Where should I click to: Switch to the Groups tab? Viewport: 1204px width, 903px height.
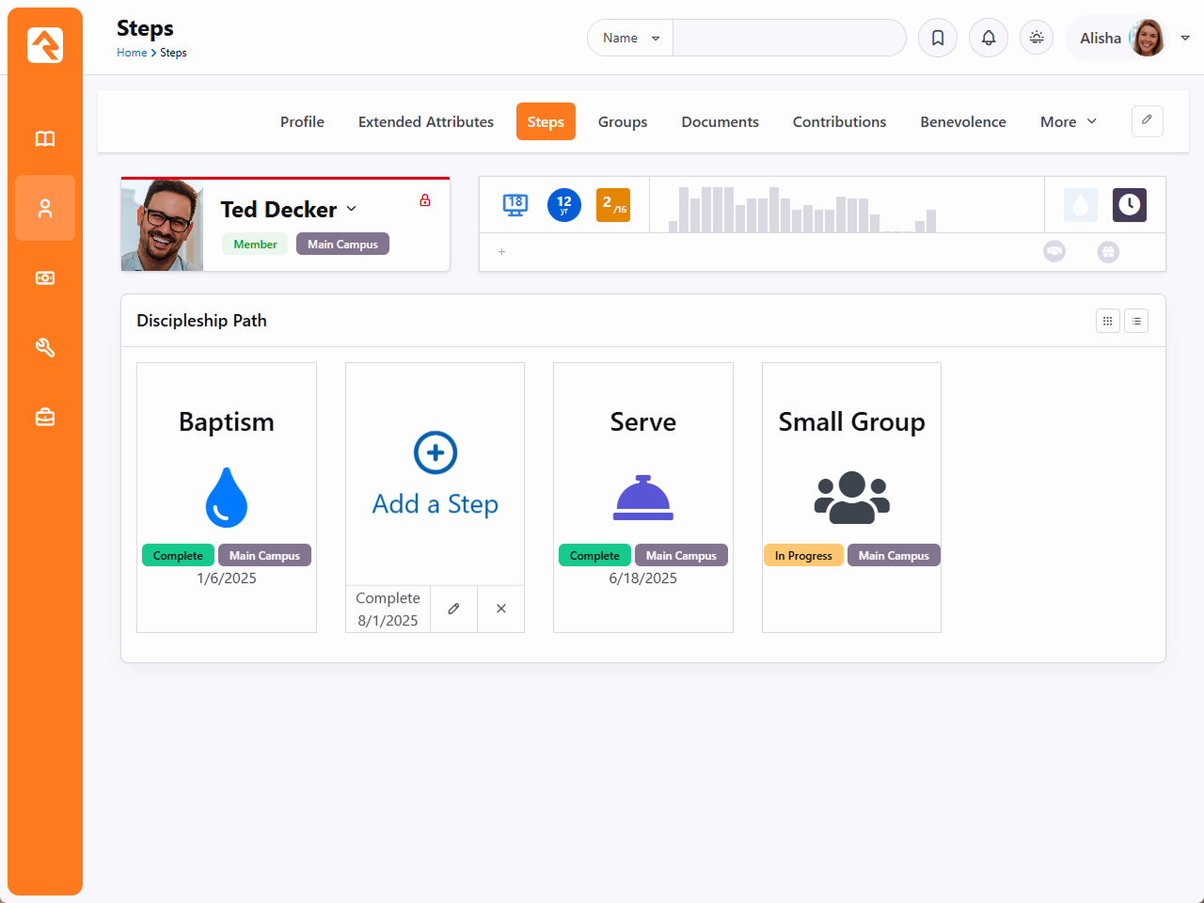623,122
